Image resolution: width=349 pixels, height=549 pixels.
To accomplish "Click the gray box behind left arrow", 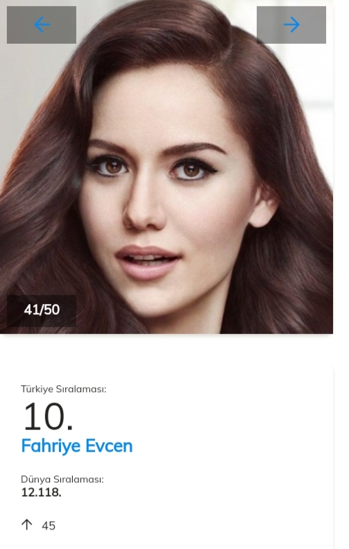I will [x=42, y=25].
